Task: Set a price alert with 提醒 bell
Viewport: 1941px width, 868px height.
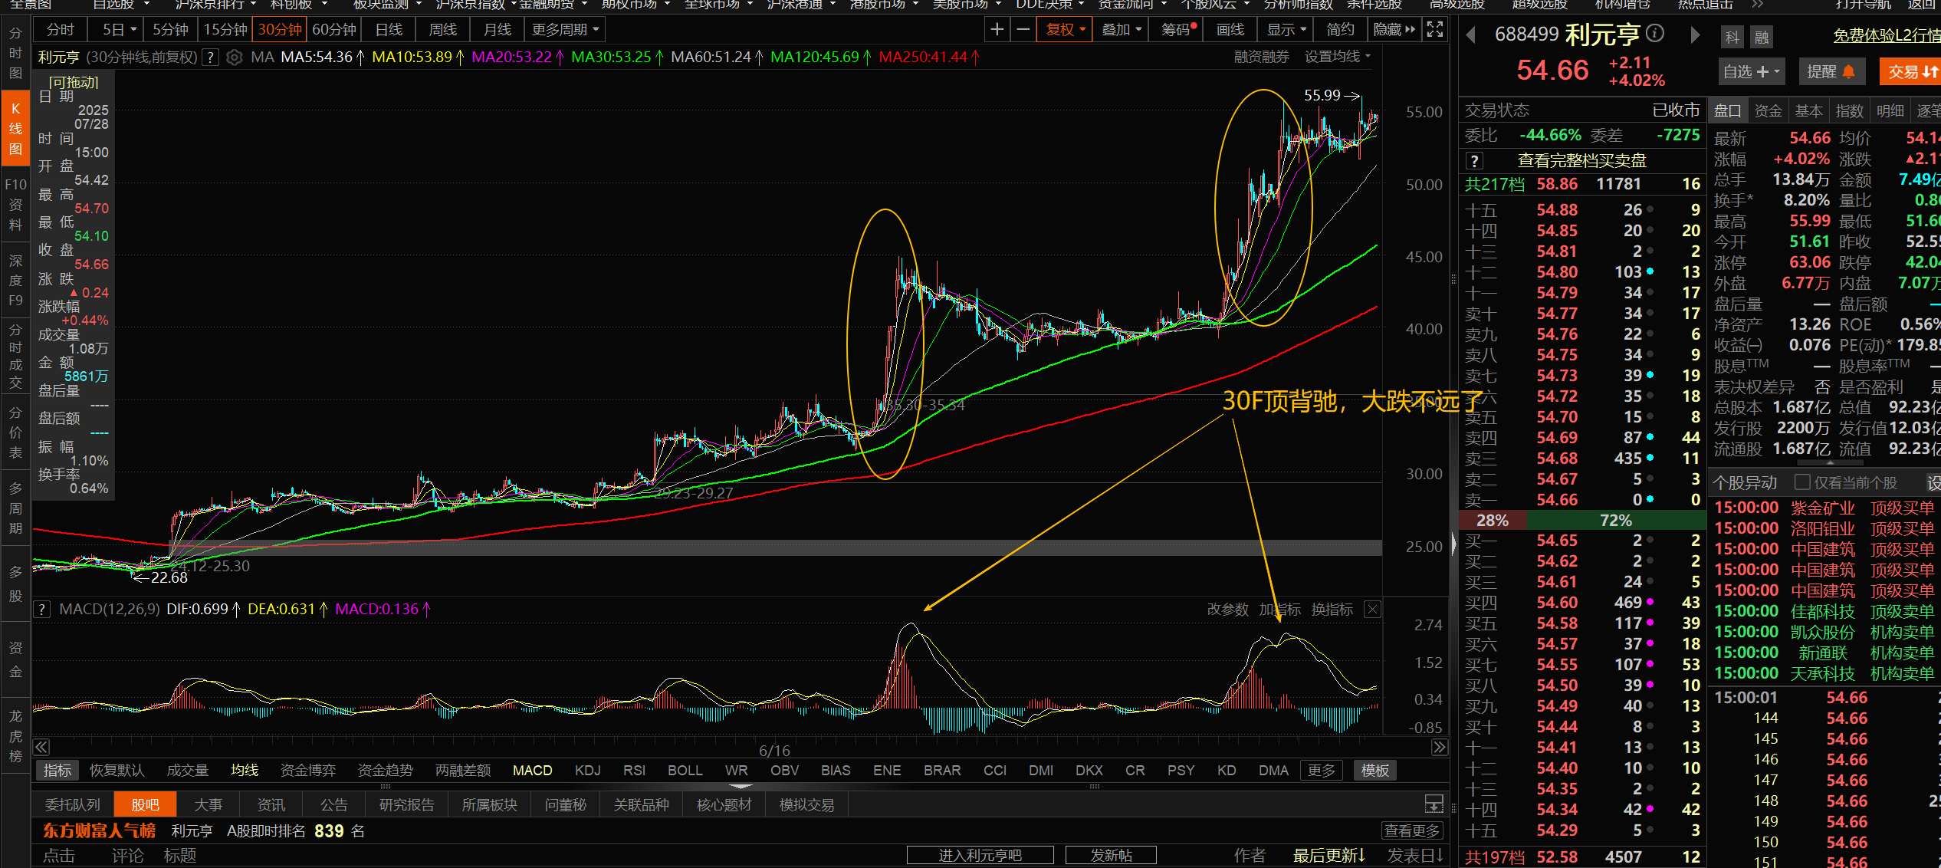Action: tap(1831, 71)
